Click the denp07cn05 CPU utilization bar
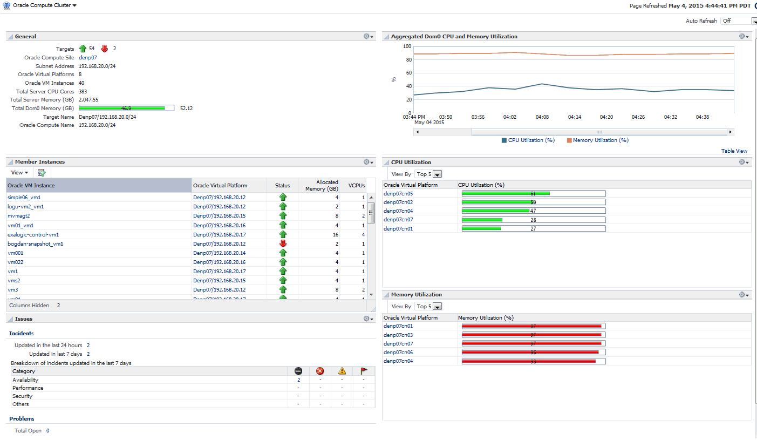757x440 pixels. 534,193
